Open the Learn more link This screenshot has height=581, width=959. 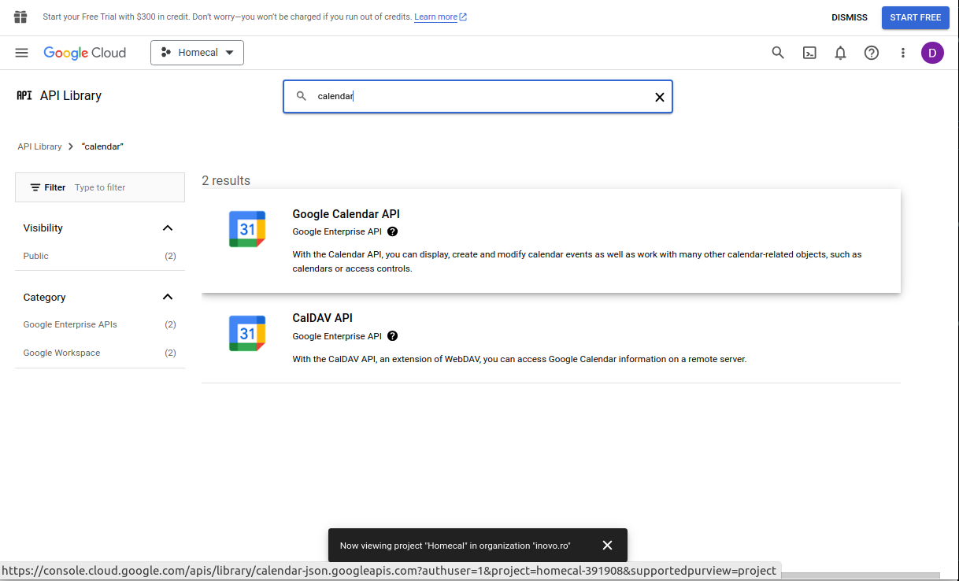435,17
